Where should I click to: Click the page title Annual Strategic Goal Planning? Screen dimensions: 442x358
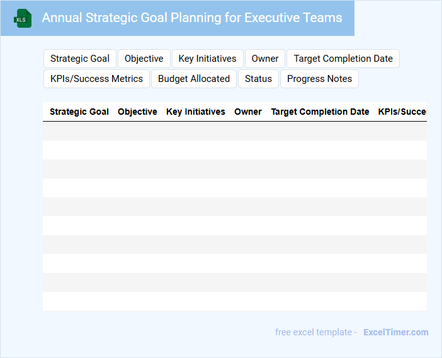192,18
